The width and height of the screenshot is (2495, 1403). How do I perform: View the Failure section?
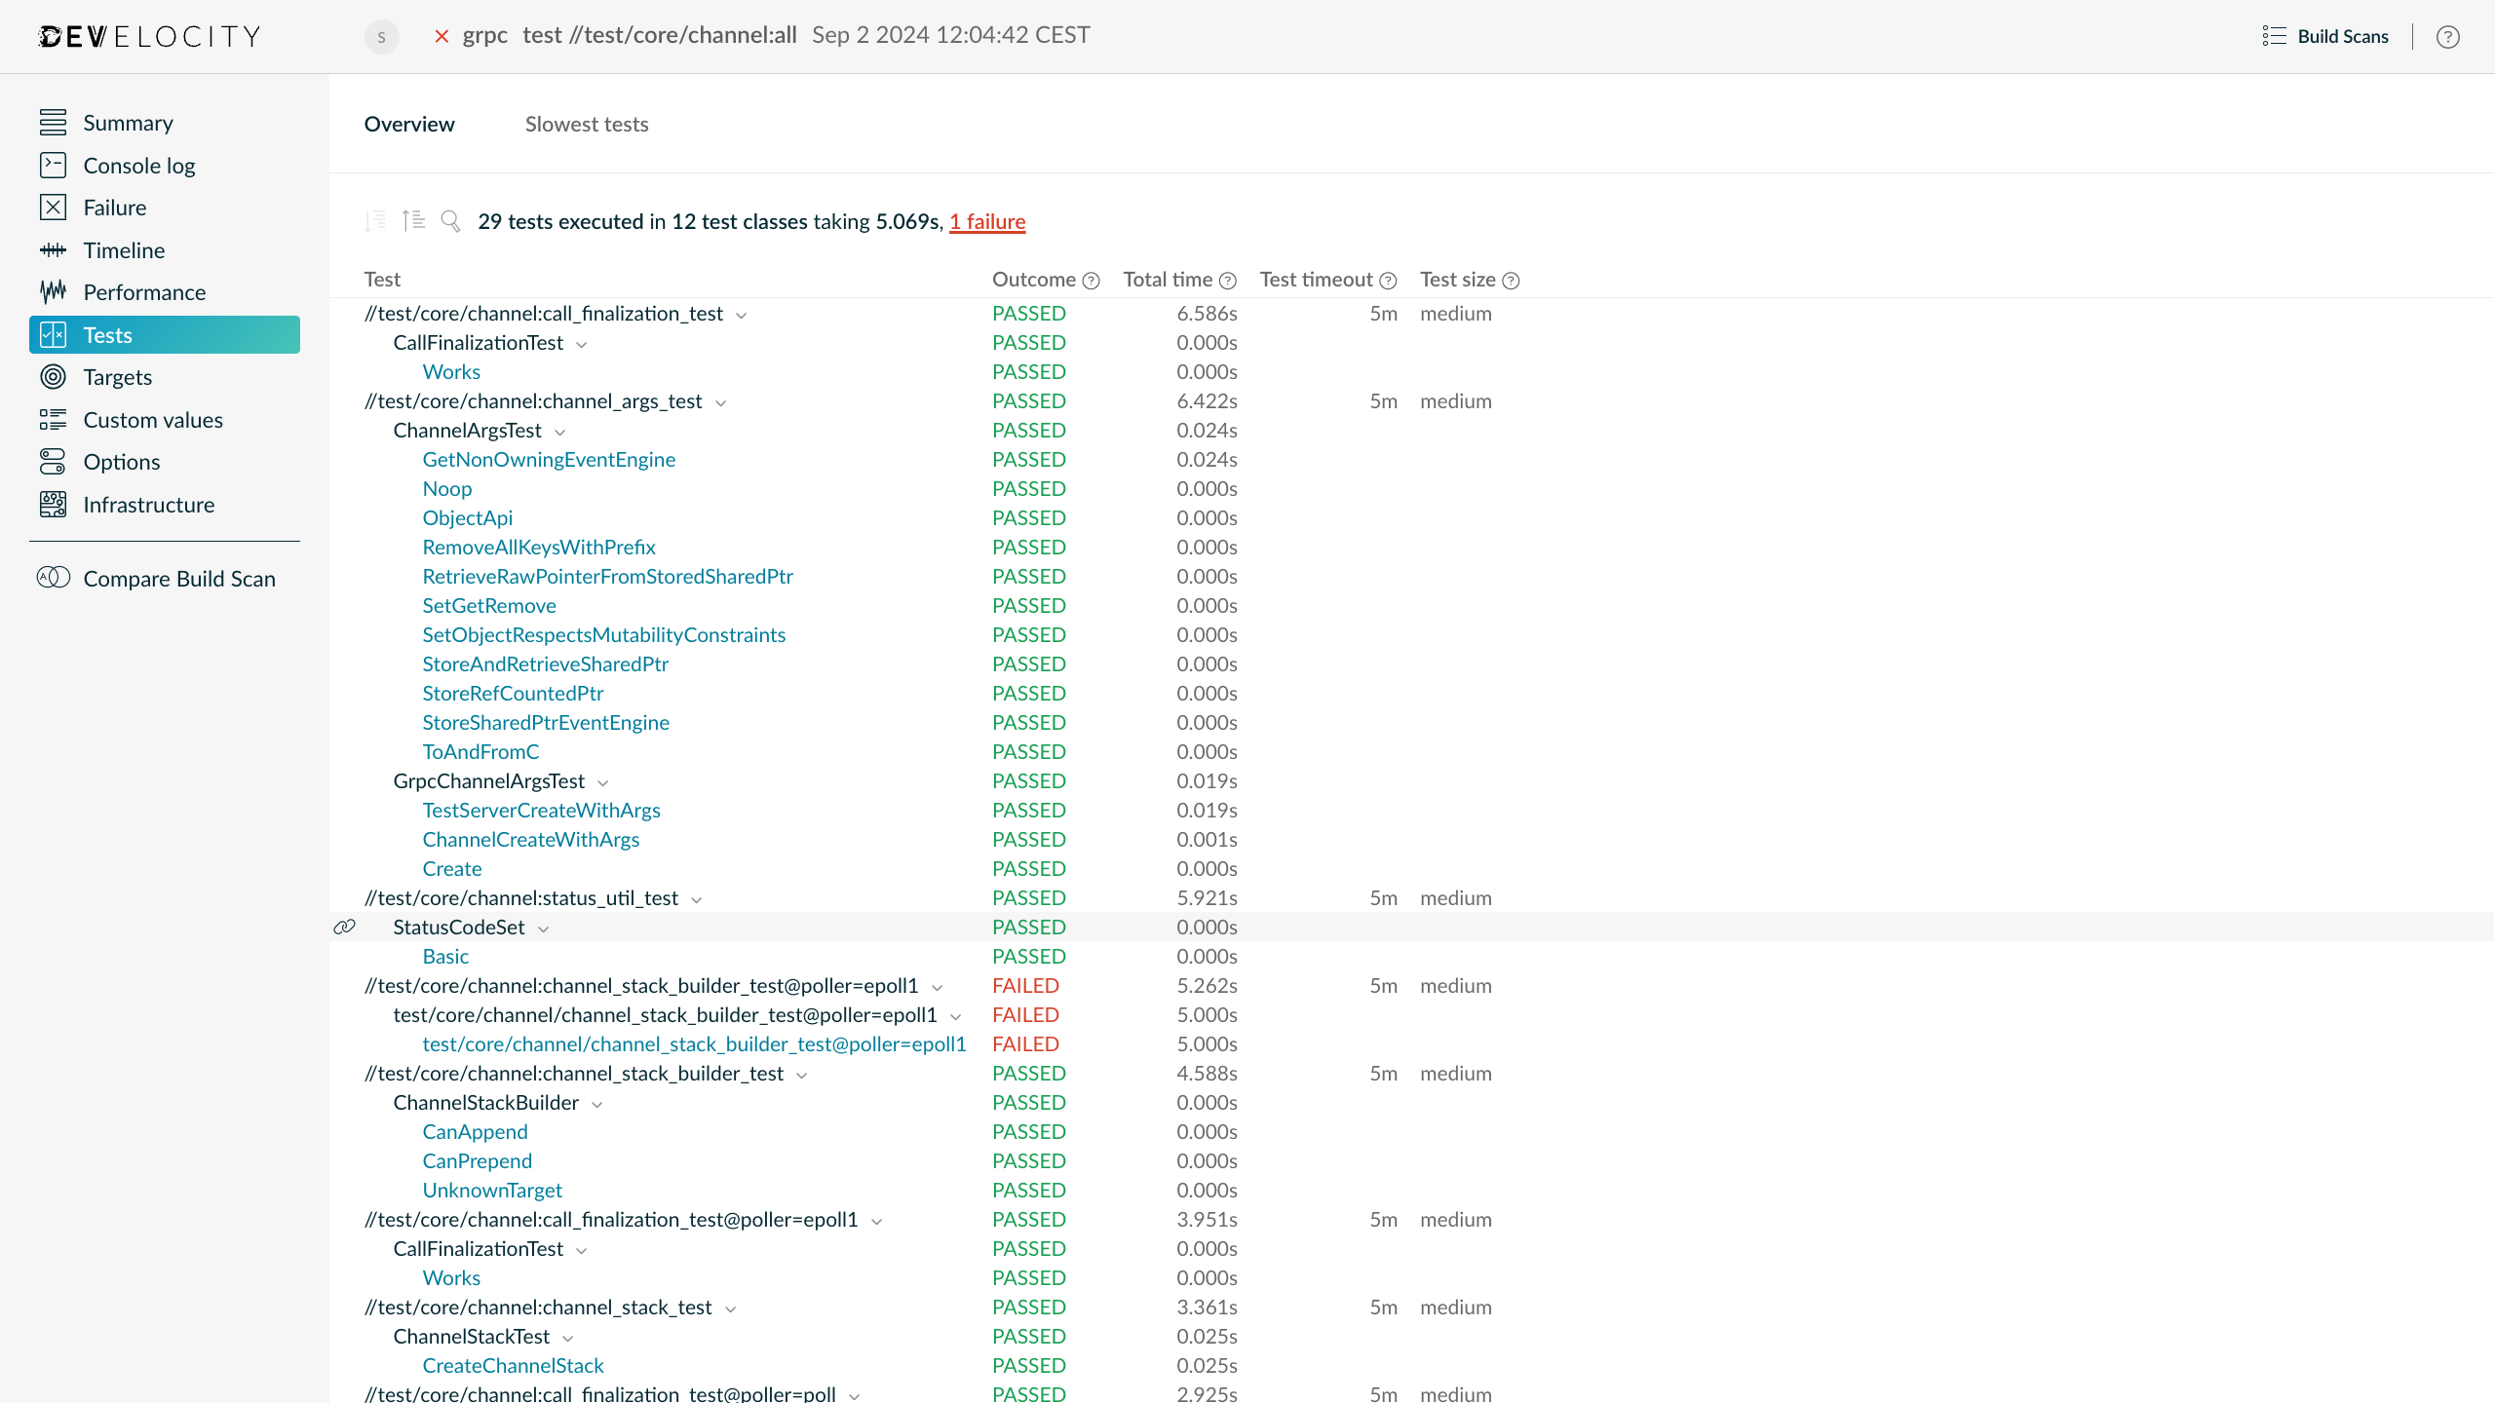[x=117, y=208]
